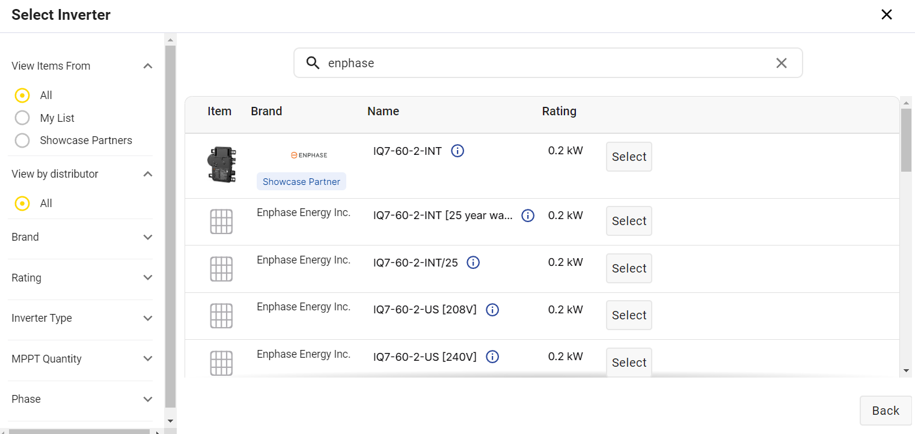Select Showcase Partners radio option

[x=22, y=140]
